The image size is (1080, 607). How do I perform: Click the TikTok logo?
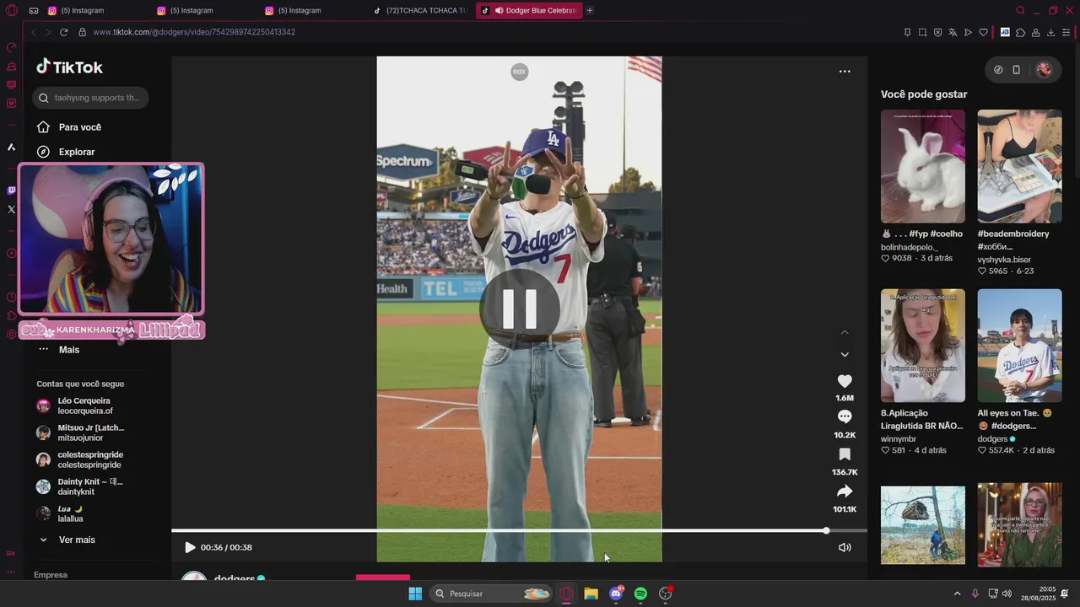69,67
